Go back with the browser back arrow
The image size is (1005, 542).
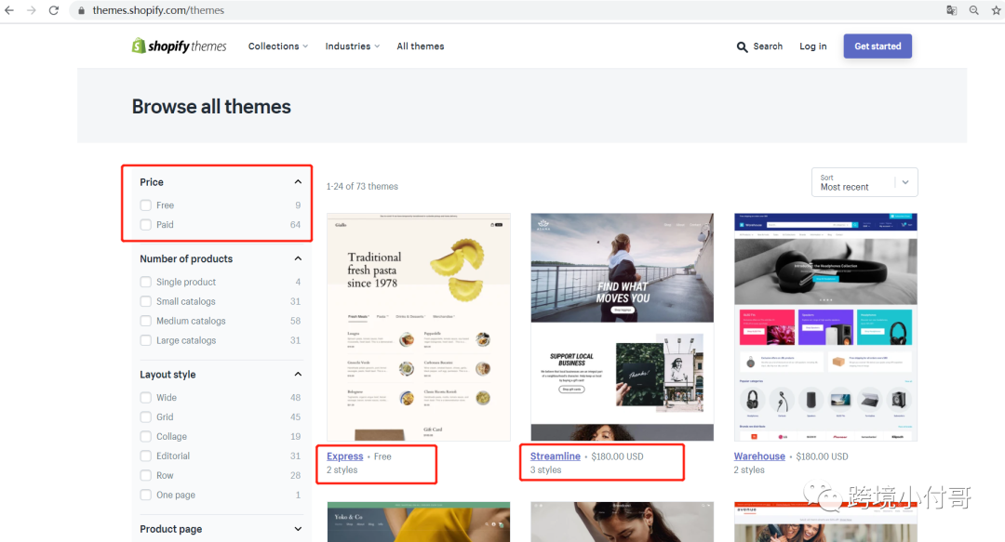[9, 10]
